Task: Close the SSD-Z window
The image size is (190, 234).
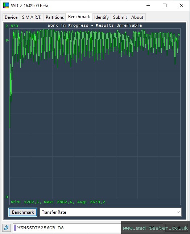Action: 181,5
